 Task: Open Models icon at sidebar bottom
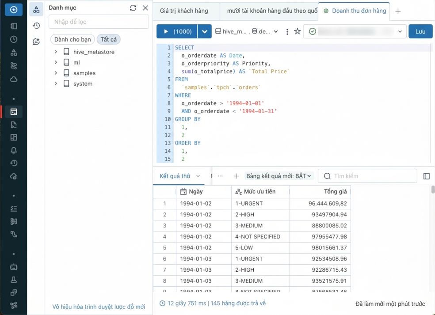click(x=14, y=305)
